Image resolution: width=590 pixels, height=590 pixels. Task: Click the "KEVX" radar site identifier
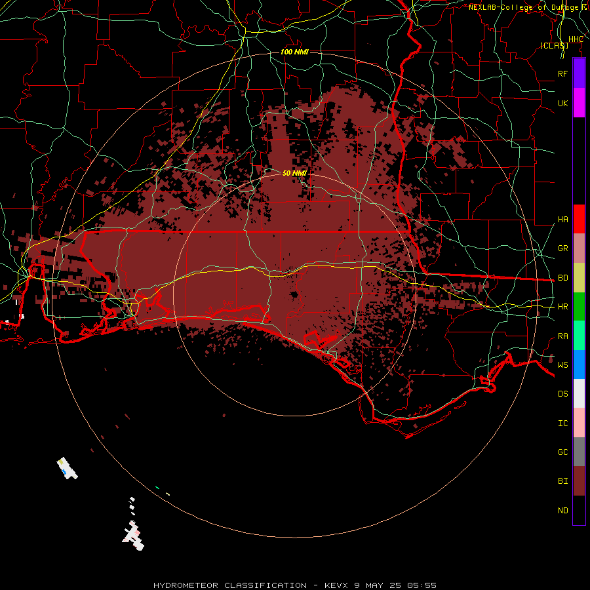(x=336, y=585)
